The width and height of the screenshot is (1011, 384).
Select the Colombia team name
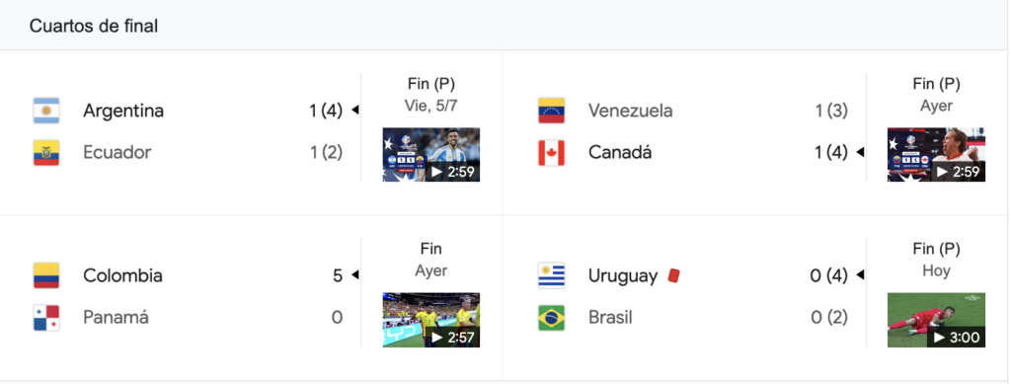(x=122, y=275)
